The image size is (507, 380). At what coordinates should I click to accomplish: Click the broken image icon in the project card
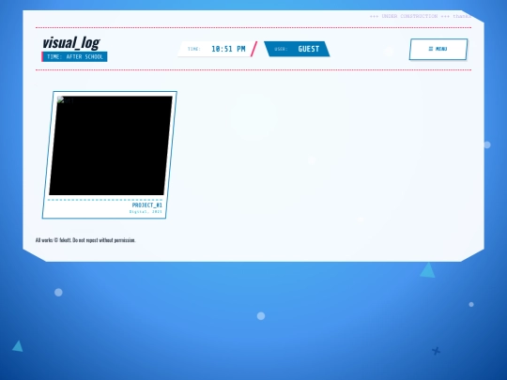60,99
